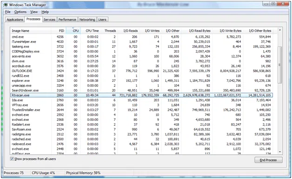
Task: Open the View menu
Action: (x=34, y=12)
